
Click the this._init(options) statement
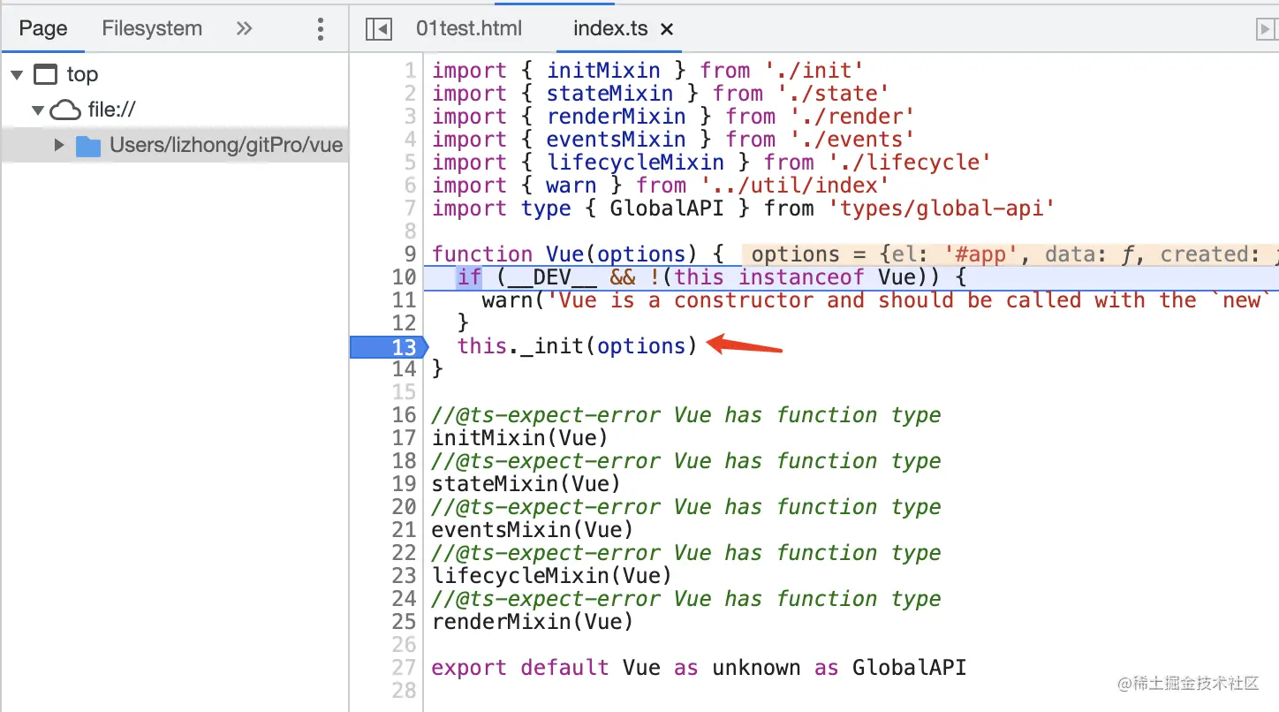point(577,346)
